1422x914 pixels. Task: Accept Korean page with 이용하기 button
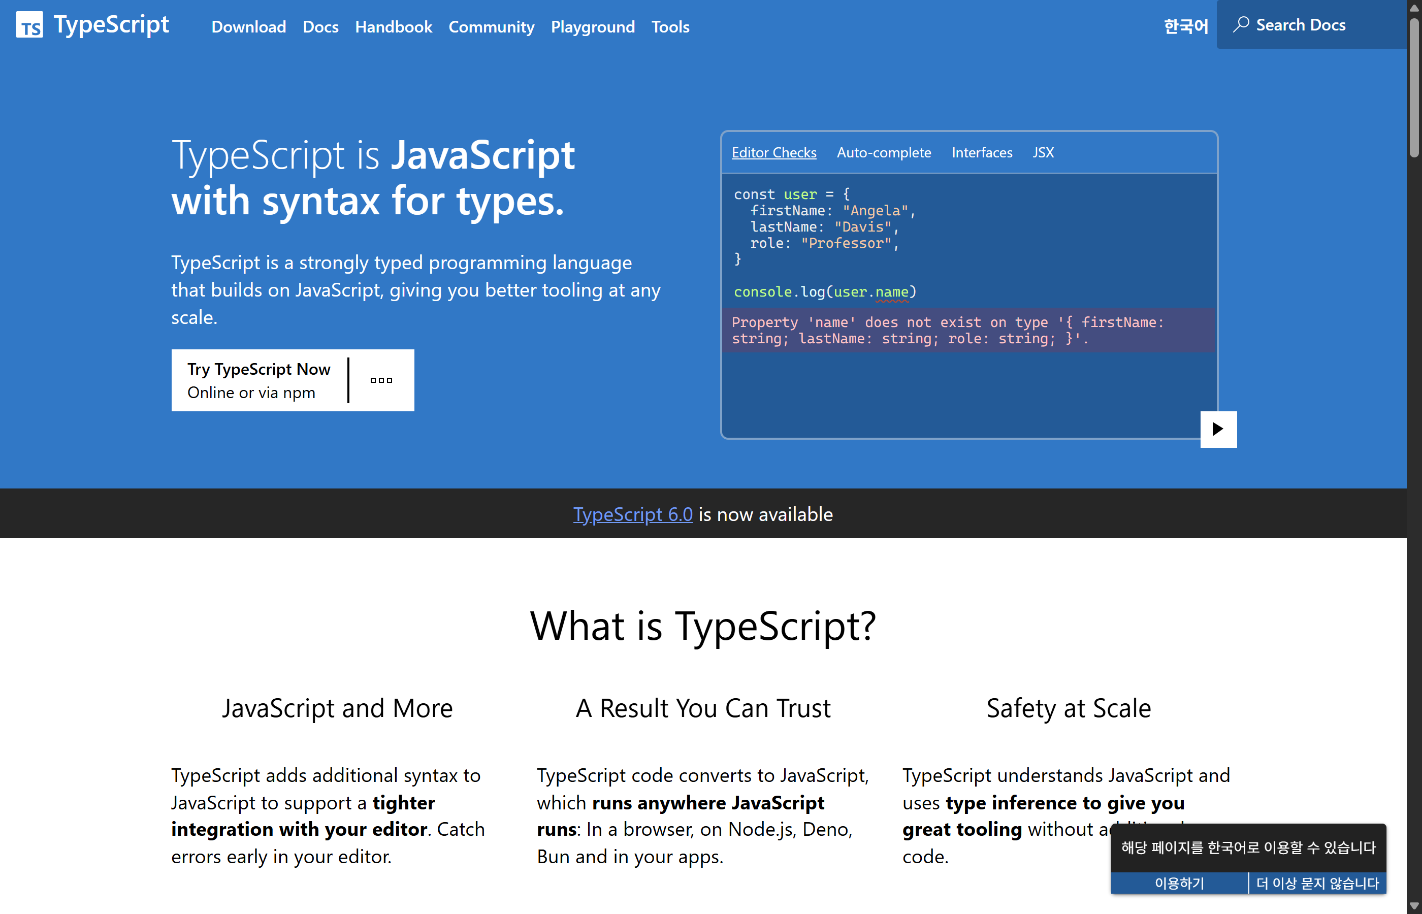tap(1179, 883)
